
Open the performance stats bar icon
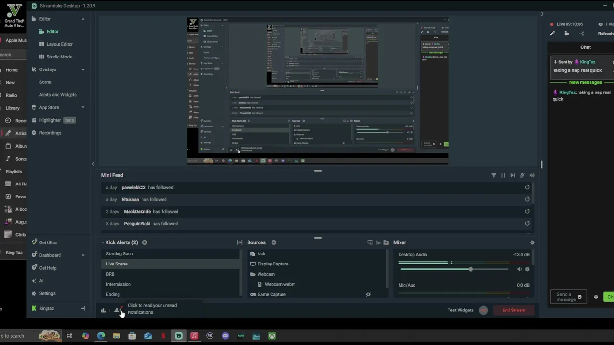[103, 310]
